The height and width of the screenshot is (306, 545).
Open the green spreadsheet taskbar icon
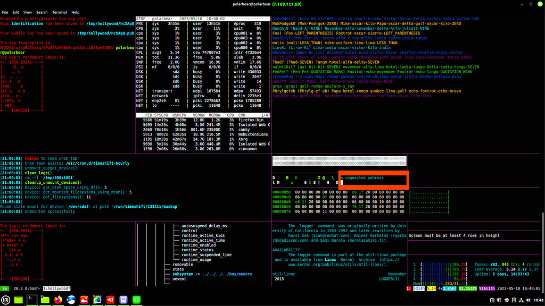(137, 300)
